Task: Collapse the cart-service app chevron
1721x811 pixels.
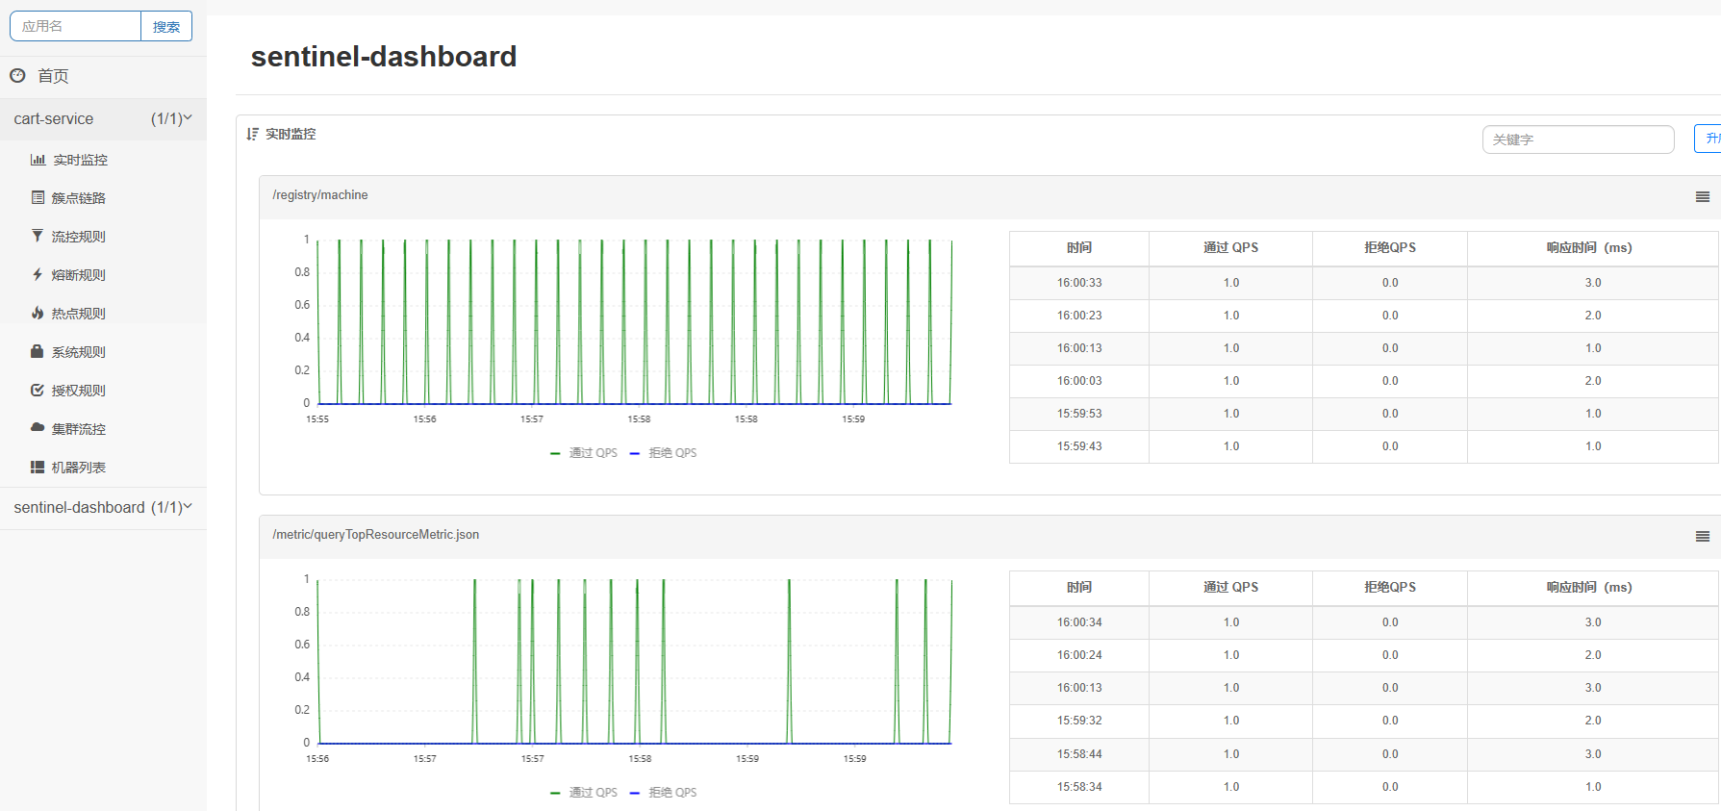Action: click(188, 117)
